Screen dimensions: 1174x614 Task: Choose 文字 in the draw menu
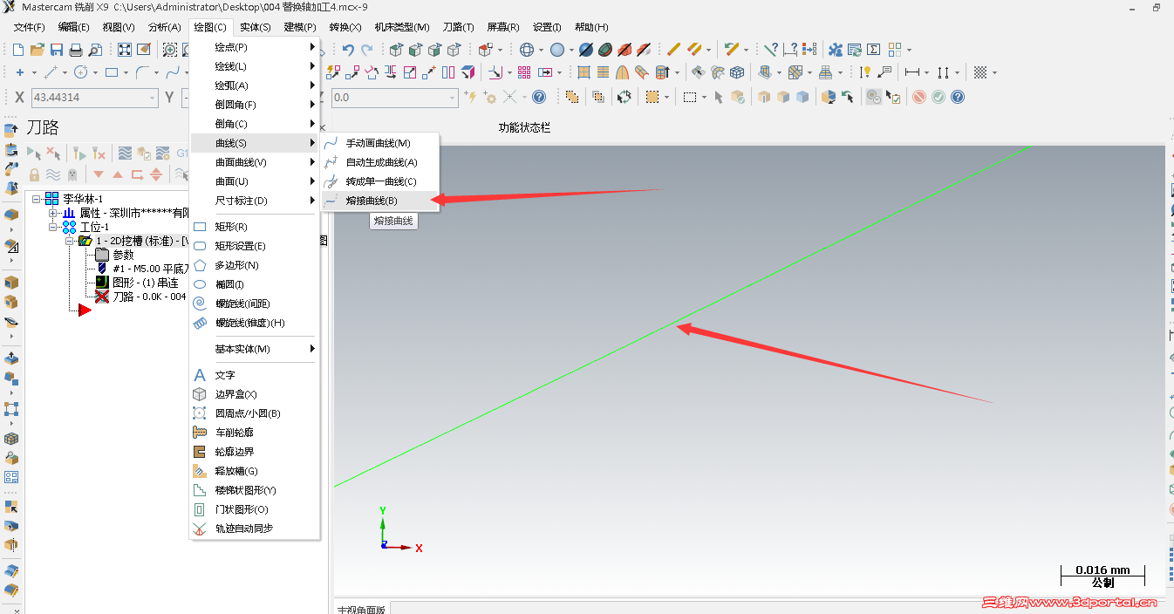pos(255,375)
